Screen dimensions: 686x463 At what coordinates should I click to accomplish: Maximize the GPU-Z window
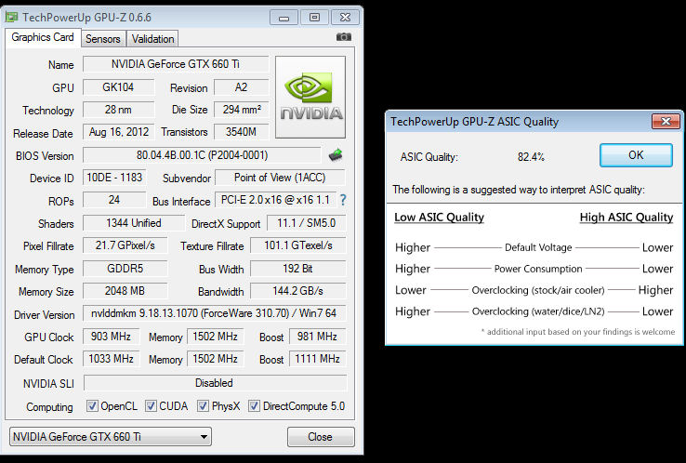pyautogui.click(x=314, y=18)
